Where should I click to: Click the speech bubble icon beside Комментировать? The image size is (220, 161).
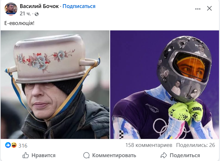(x=86, y=155)
